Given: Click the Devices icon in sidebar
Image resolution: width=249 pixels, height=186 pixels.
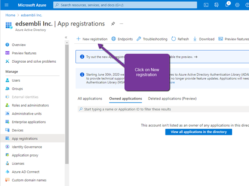Looking at the screenshot, I should (x=7, y=130).
